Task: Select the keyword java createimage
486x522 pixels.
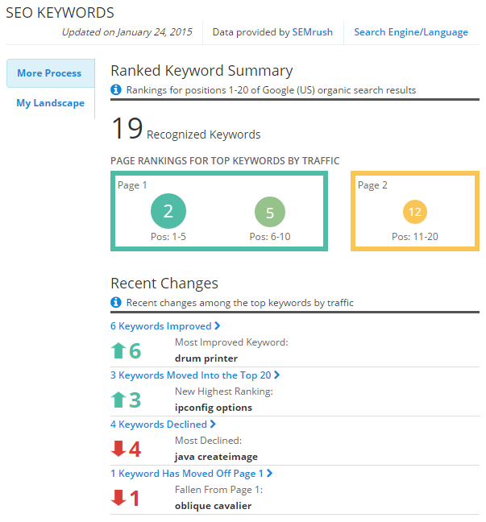Action: point(216,457)
